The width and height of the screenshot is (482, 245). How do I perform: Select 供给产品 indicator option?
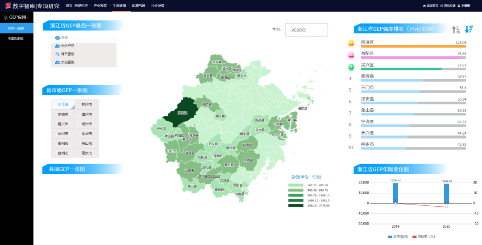click(x=84, y=46)
